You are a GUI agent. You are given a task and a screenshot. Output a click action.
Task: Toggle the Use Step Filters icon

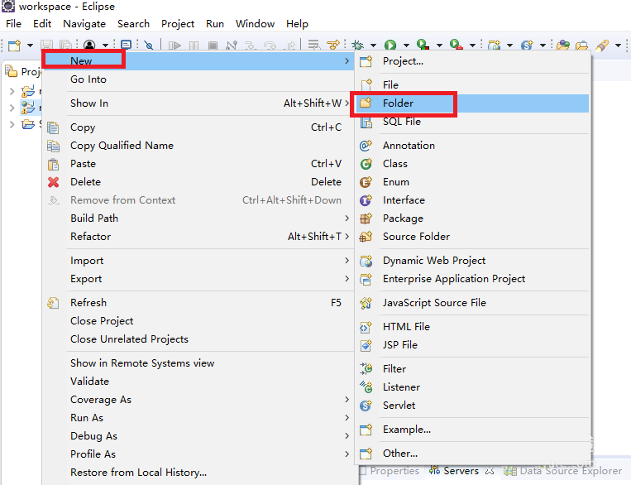pyautogui.click(x=333, y=46)
